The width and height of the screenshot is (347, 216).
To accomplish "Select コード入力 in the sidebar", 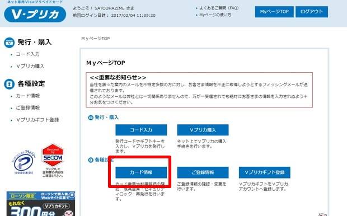I will pos(27,54).
